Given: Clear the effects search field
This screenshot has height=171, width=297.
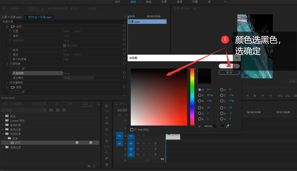Looking at the screenshot, I should tap(45, 110).
